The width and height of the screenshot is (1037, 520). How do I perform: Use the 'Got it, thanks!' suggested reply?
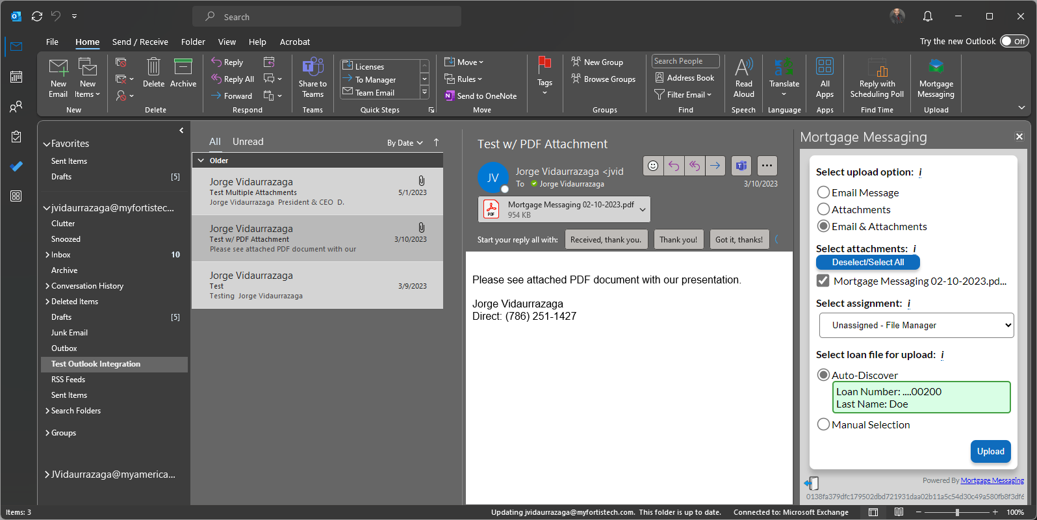click(739, 239)
